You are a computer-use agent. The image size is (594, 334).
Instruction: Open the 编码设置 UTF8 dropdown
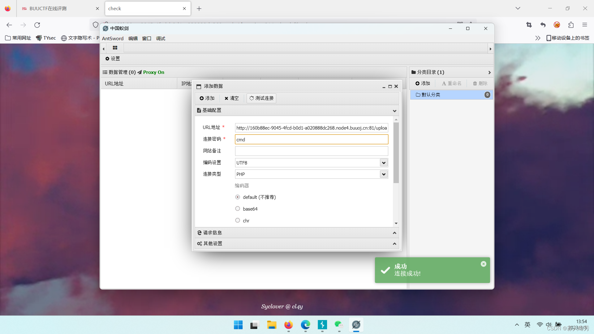click(x=384, y=163)
